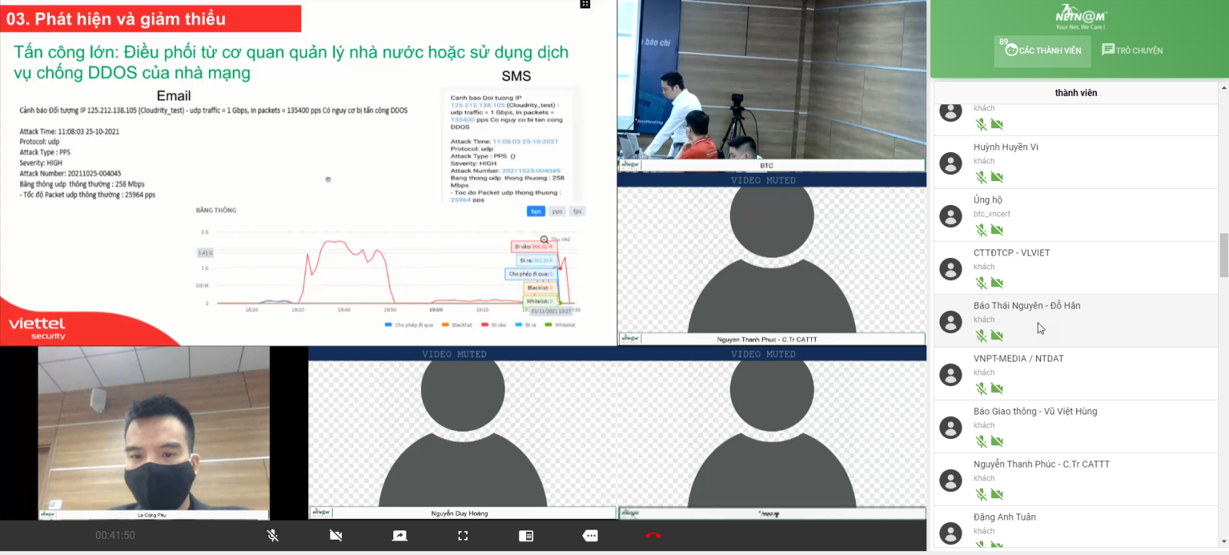Viewport: 1229px width, 555px height.
Task: Click muted mic icon for Báo Thái Nguyên
Action: click(x=981, y=336)
